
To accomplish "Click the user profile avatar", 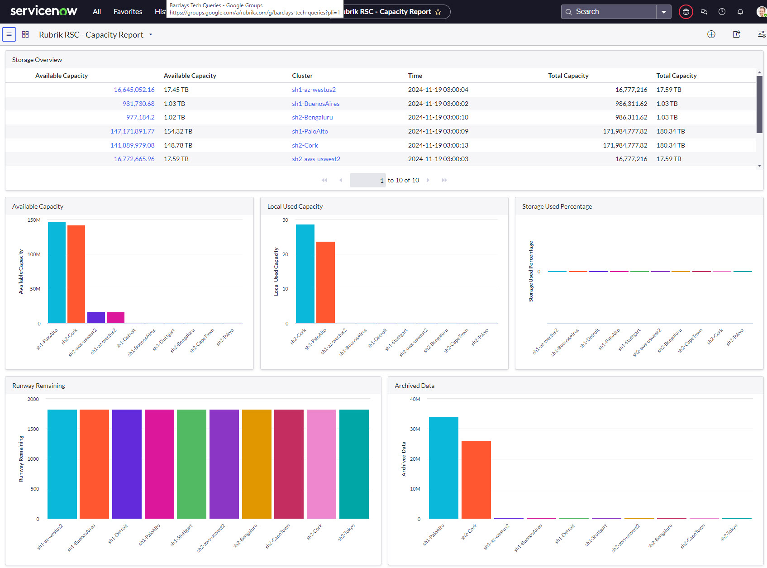I will click(x=762, y=12).
